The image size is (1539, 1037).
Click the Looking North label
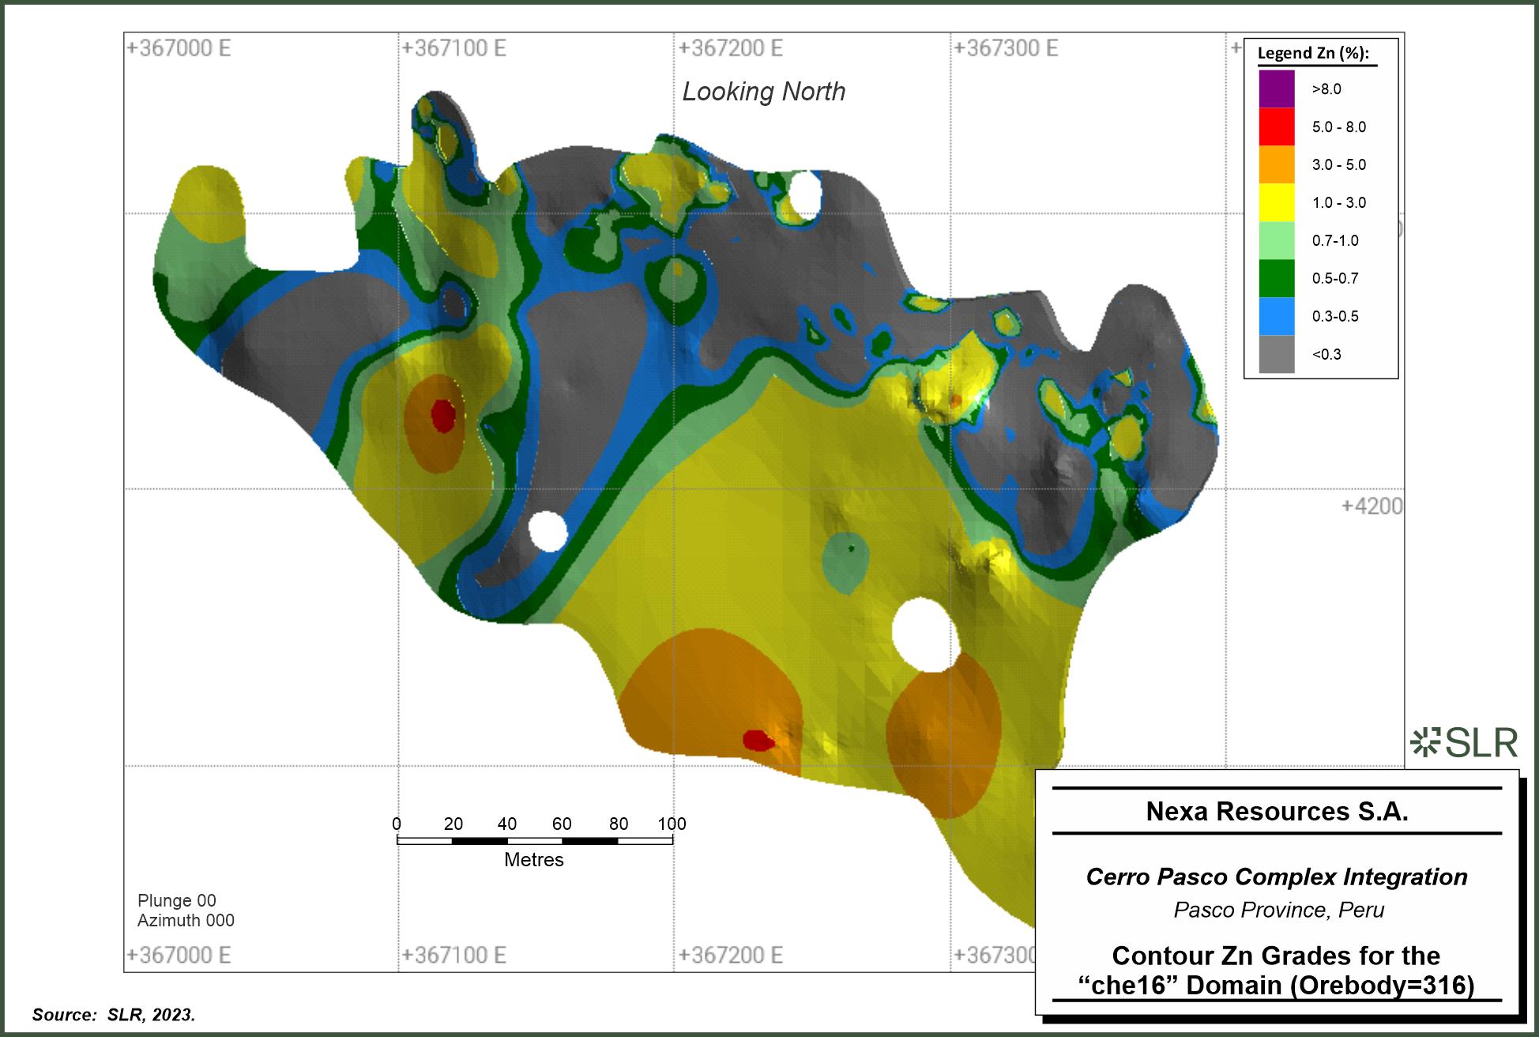(763, 92)
